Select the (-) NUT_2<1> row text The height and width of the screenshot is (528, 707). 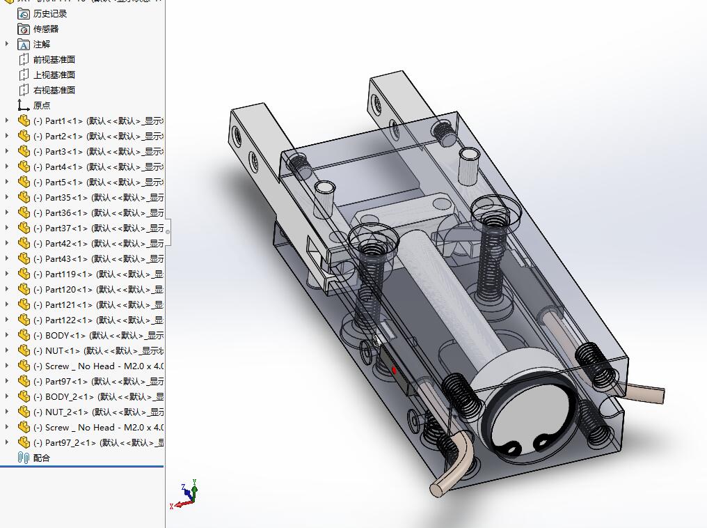click(x=98, y=412)
